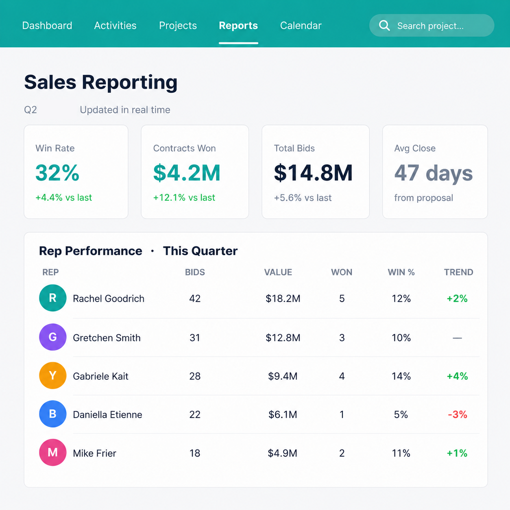Click the $4.2M contracts value
This screenshot has width=510, height=510.
[x=187, y=173]
